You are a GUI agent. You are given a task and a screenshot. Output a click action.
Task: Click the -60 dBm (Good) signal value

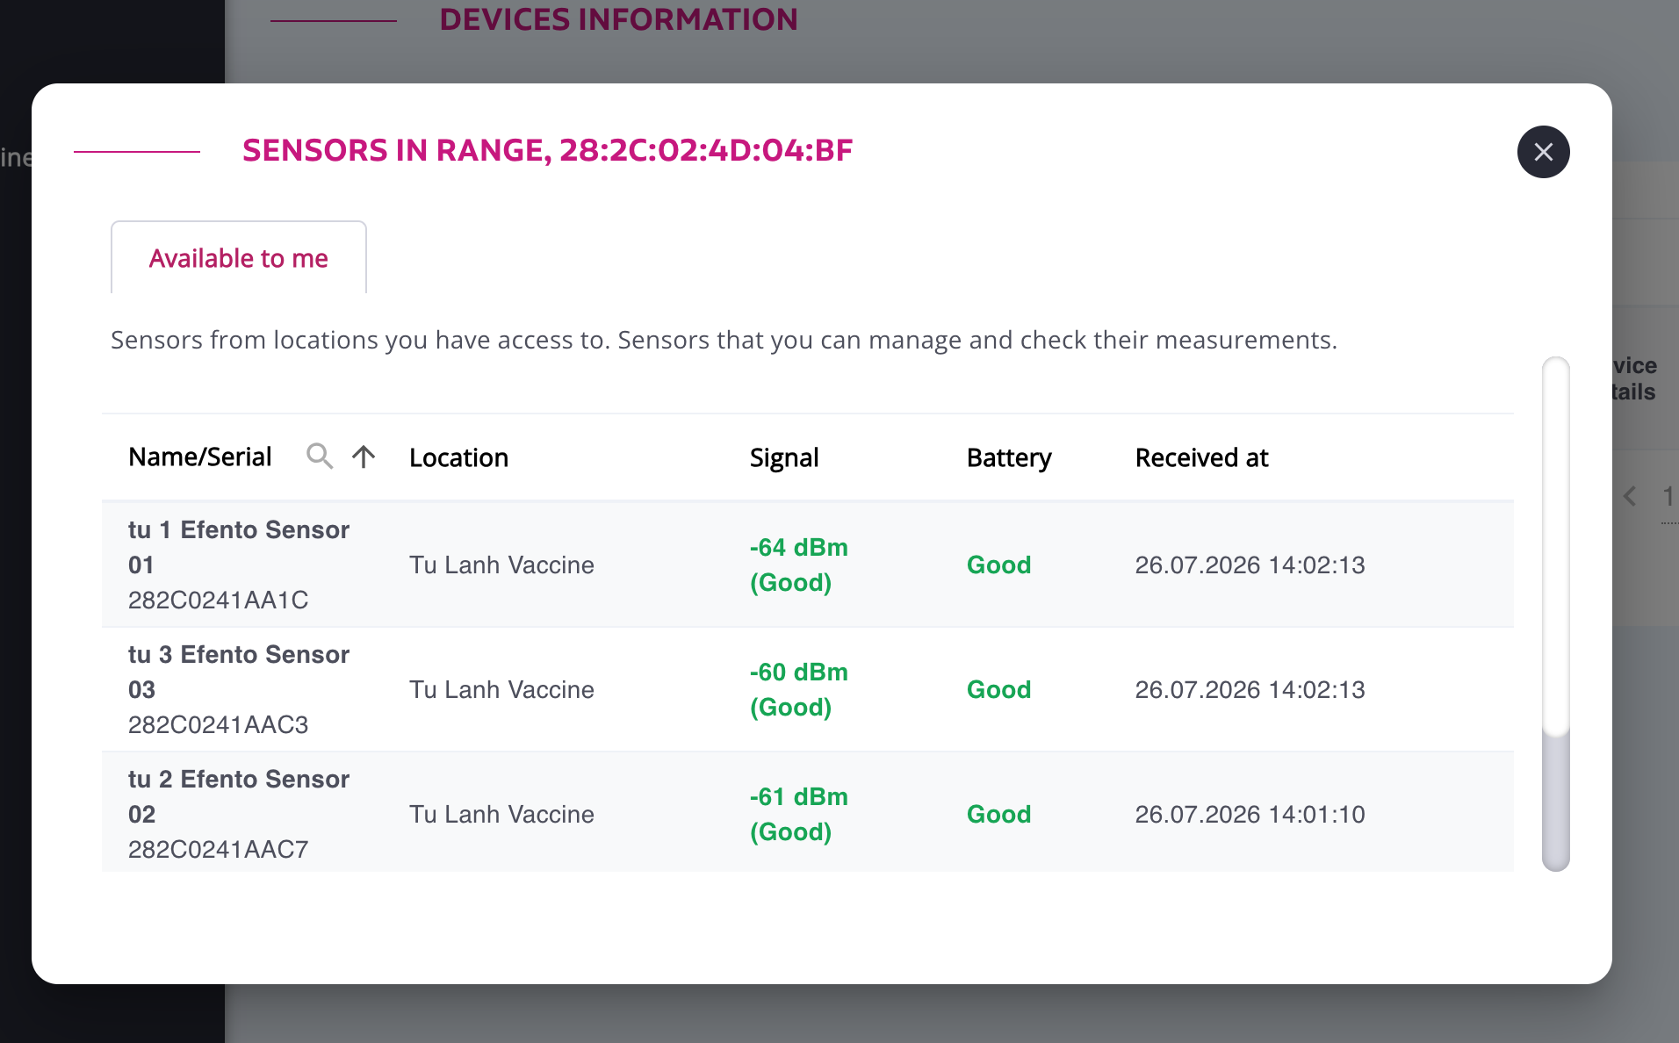point(798,689)
